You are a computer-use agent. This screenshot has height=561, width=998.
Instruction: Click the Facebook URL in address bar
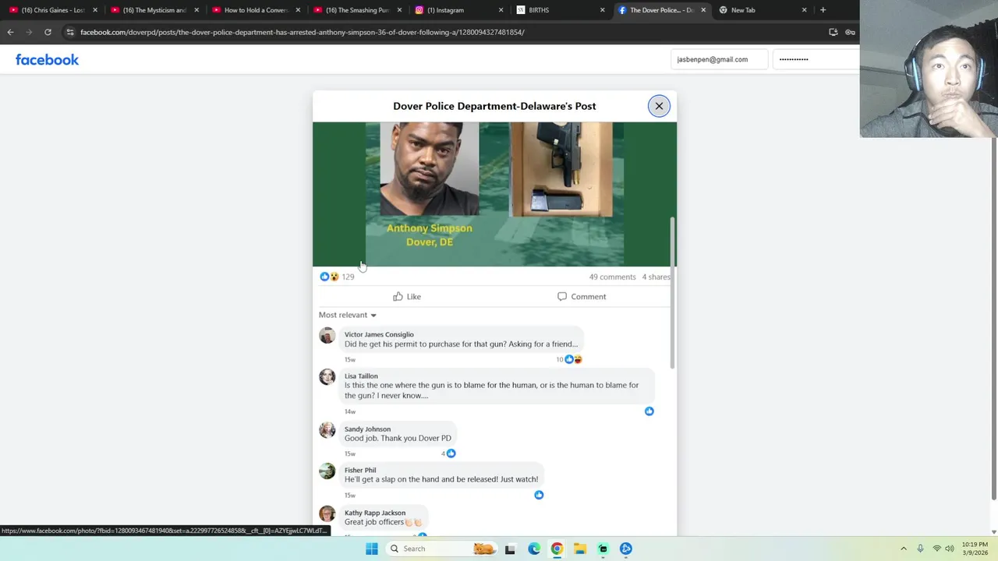303,32
